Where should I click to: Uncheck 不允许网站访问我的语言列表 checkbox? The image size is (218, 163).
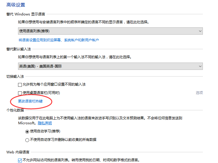(x=20, y=160)
